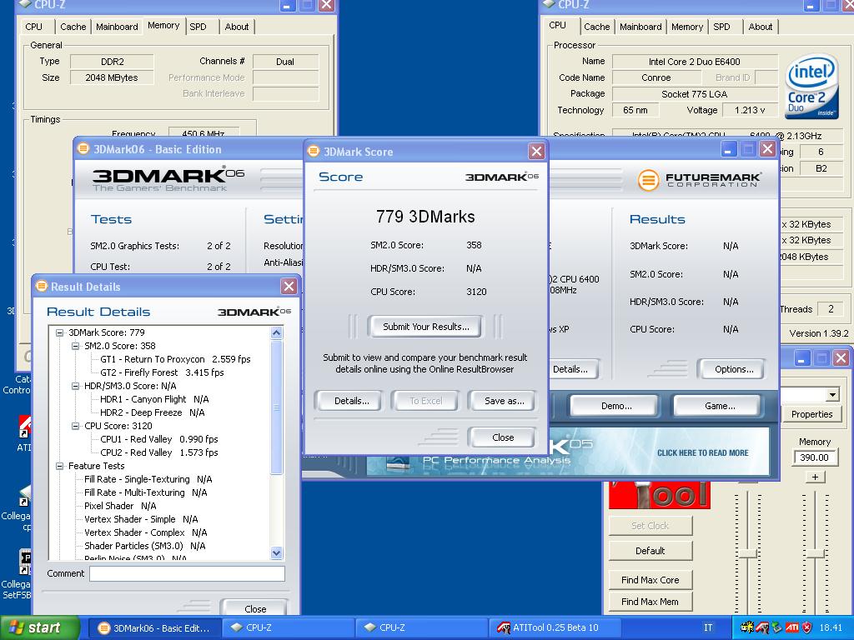
Task: Click Find Max Mem in ATITool
Action: pyautogui.click(x=651, y=602)
